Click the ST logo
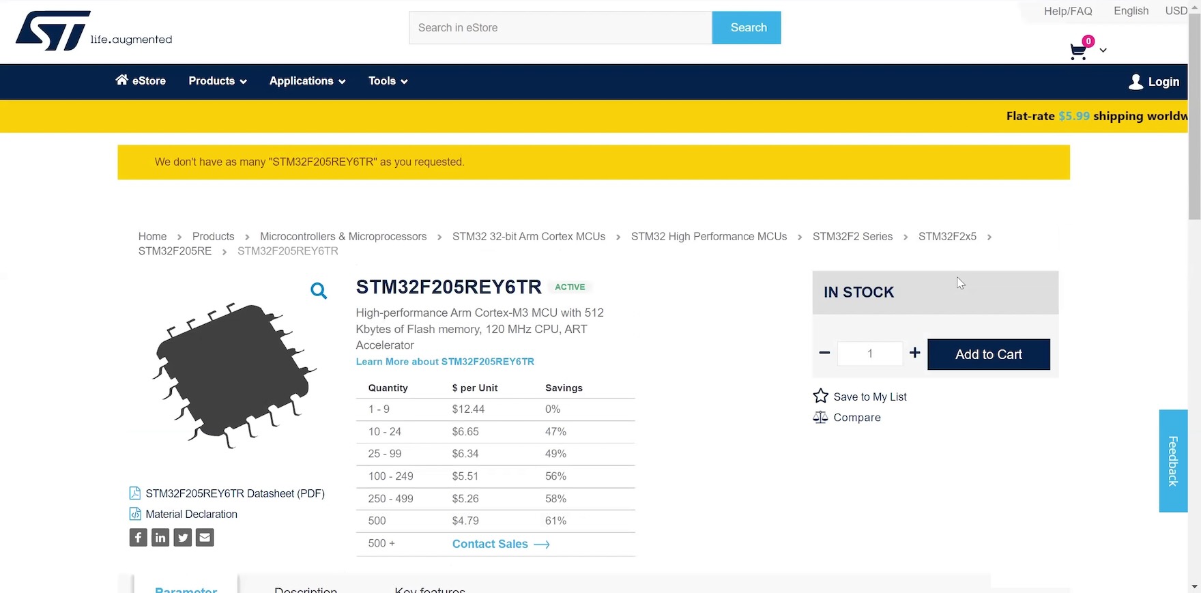1201x593 pixels. tap(53, 31)
